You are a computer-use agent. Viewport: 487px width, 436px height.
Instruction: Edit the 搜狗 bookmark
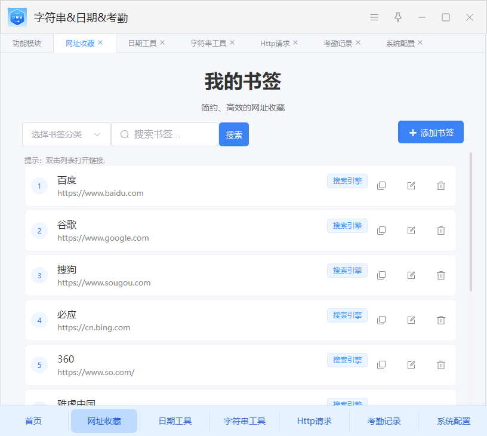pos(411,275)
